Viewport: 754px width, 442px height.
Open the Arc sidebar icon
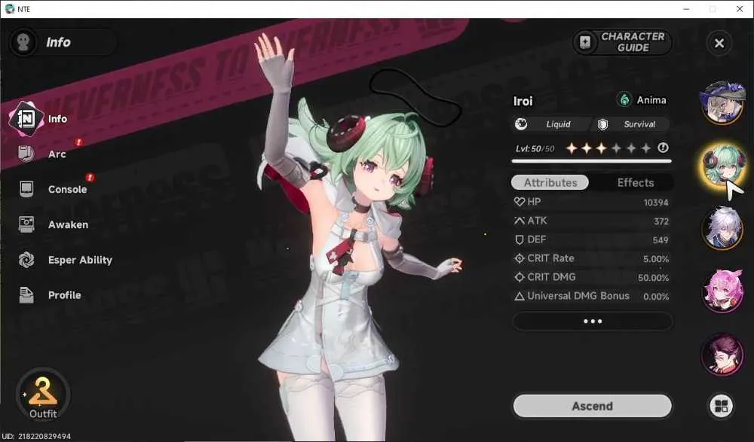click(26, 154)
